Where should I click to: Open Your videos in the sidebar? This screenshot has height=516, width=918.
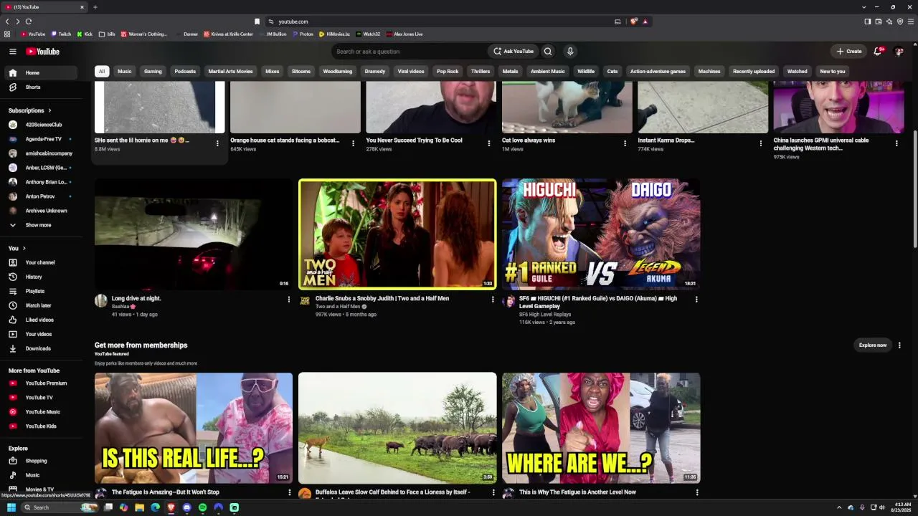point(42,334)
